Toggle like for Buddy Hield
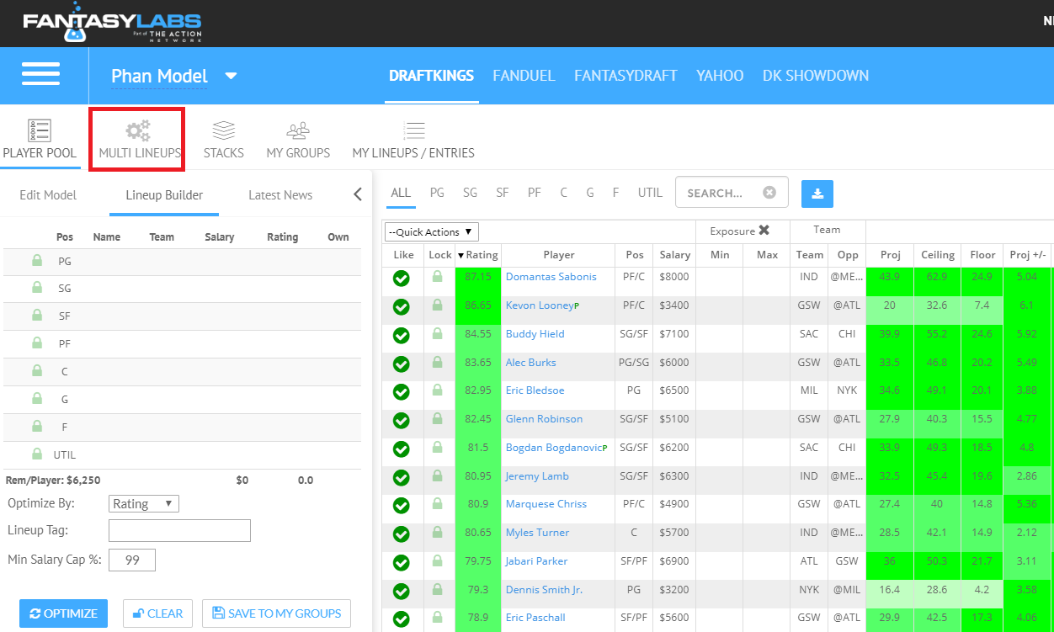 pos(402,335)
